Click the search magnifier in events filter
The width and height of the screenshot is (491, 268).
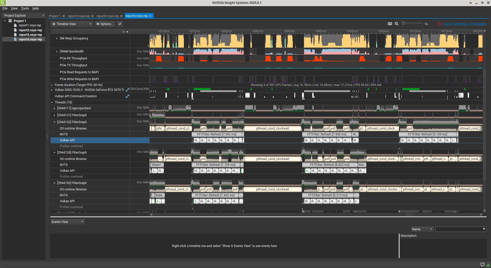coord(484,229)
